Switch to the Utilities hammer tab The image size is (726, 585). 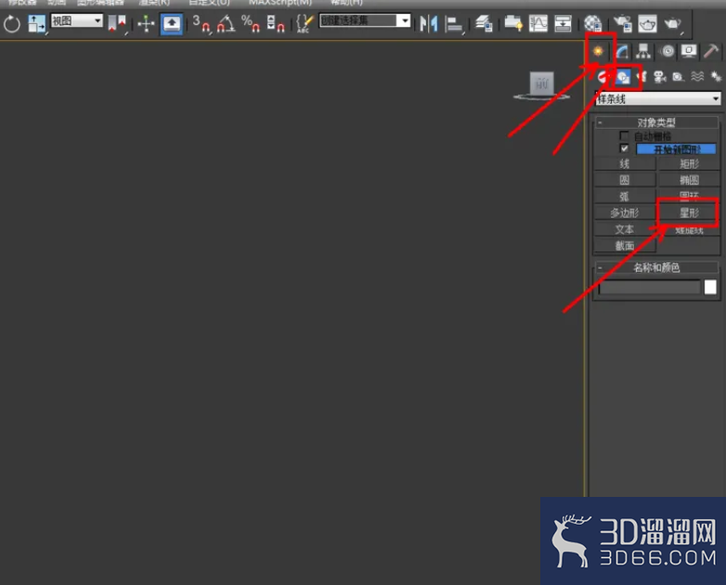point(711,51)
